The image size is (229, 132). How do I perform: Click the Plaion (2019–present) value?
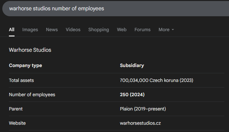coord(143,109)
